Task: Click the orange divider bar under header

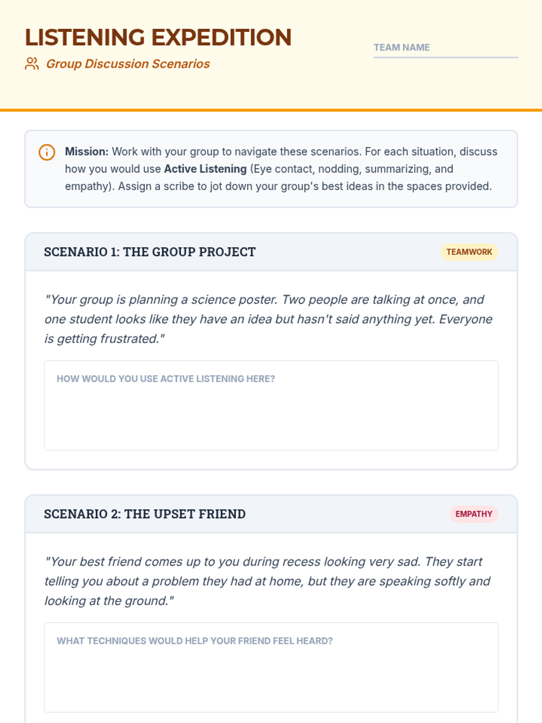Action: (x=271, y=110)
